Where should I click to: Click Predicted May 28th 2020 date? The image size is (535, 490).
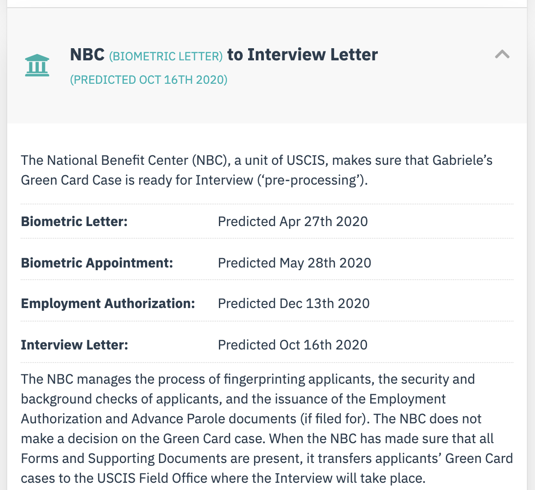click(x=295, y=263)
